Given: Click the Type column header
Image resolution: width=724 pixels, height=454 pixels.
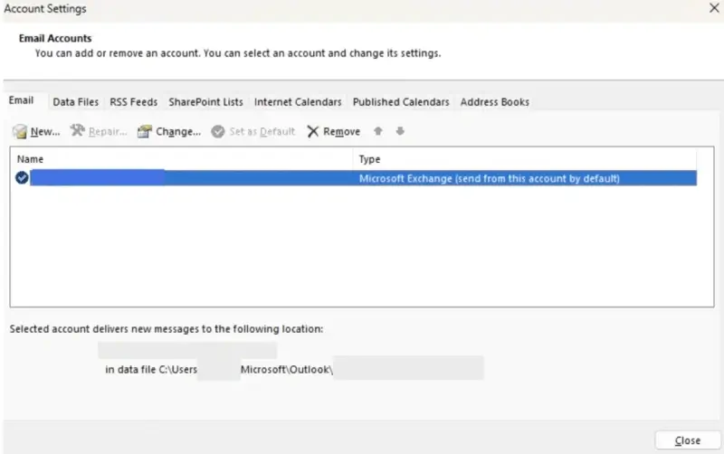Looking at the screenshot, I should (369, 159).
